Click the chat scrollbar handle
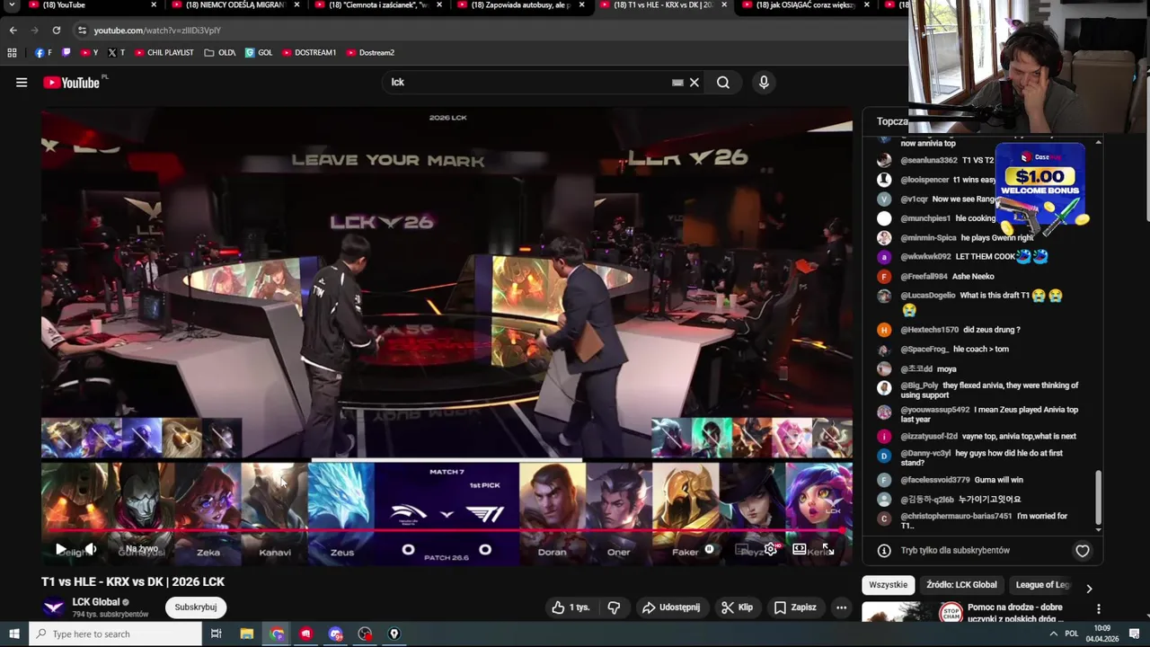1150x647 pixels. pyautogui.click(x=1098, y=497)
